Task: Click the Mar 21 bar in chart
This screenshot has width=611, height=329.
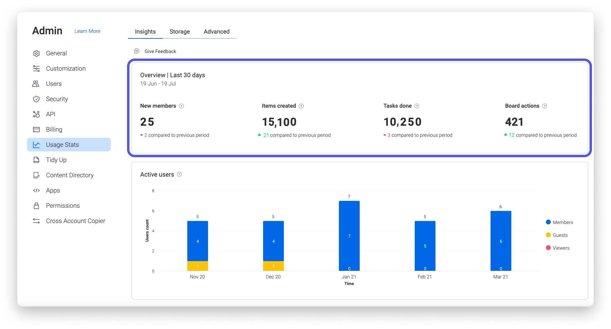Action: click(501, 241)
